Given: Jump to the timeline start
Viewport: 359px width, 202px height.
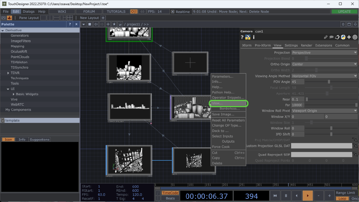Looking at the screenshot, I should pos(275,196).
